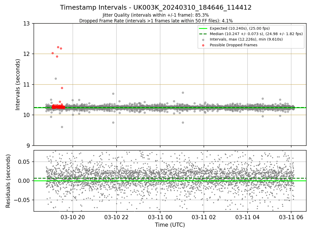312x234 pixels.
Task: Click the red dropped-frame point near 10.9 s
Action: [62, 88]
